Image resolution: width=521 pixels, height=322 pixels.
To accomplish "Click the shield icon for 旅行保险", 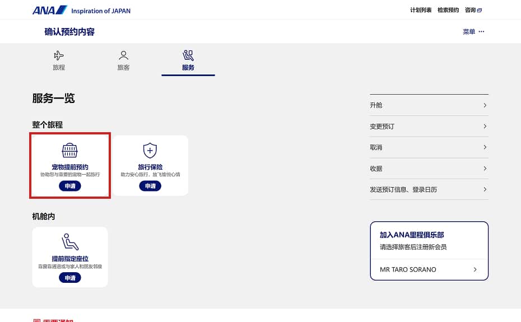I will point(150,150).
